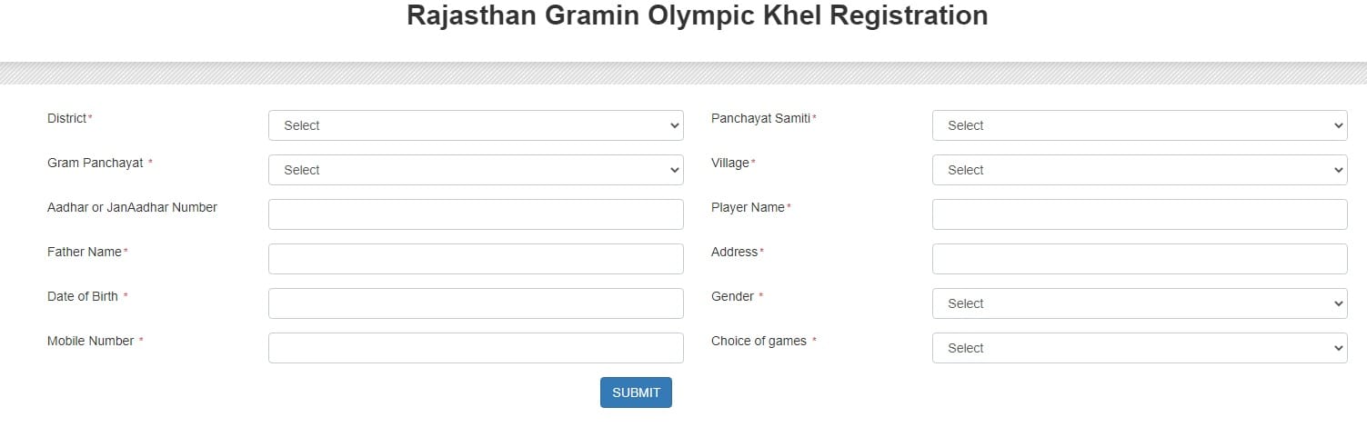The height and width of the screenshot is (427, 1367).
Task: Click the Rajasthan Gramin Olympic Khel Registration heading
Action: [x=697, y=15]
